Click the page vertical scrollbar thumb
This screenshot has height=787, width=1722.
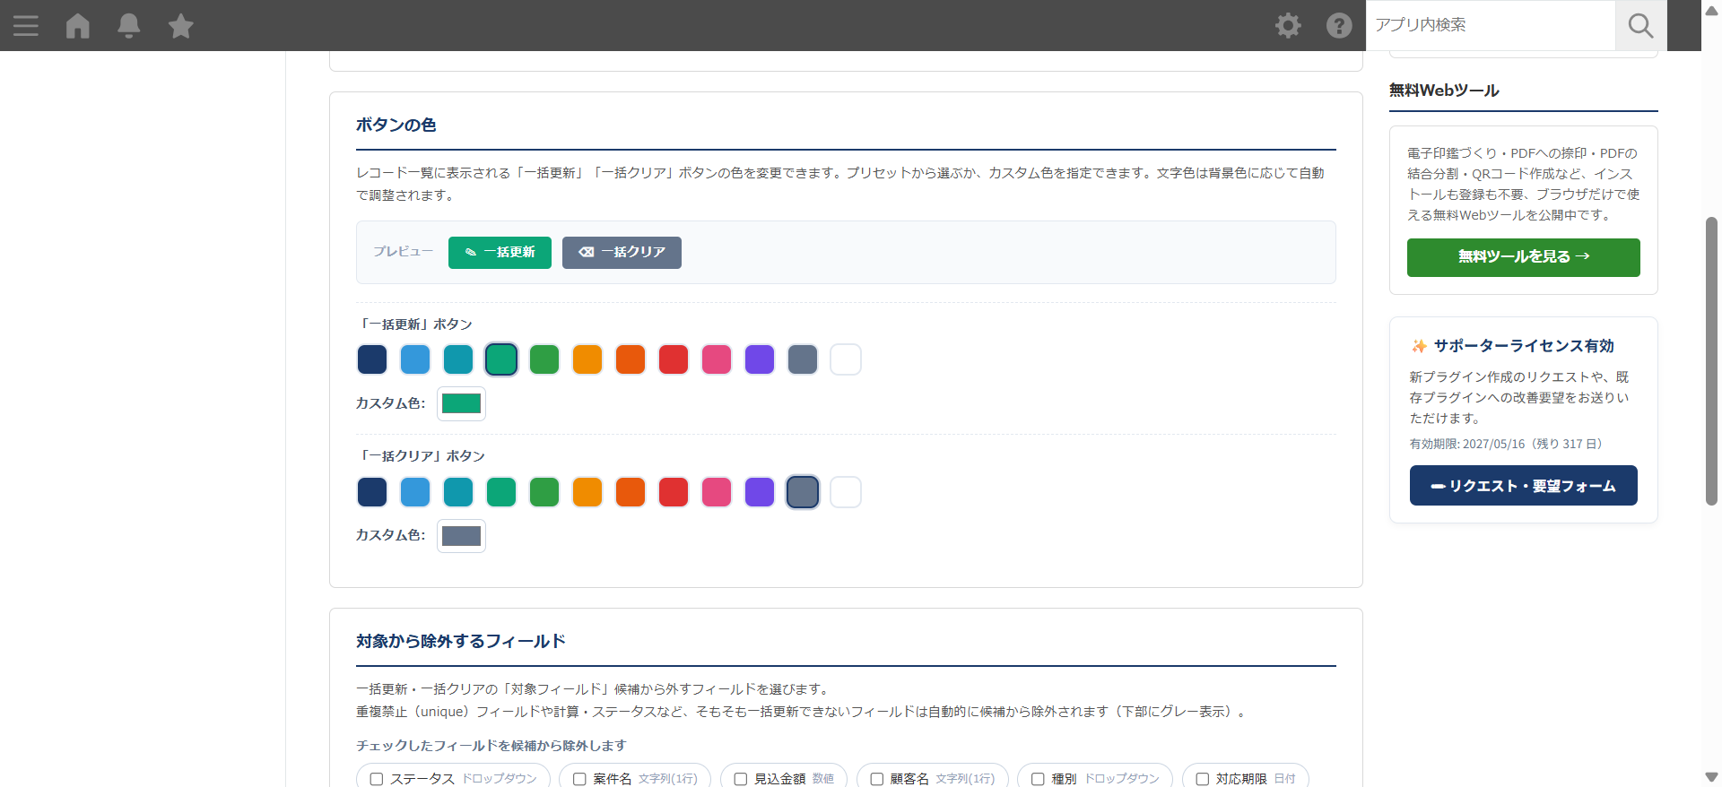click(x=1711, y=361)
